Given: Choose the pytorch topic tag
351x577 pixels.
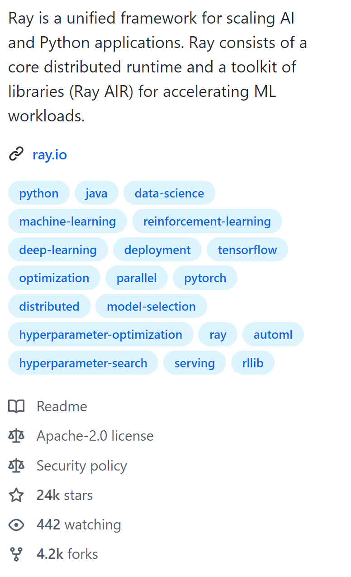Looking at the screenshot, I should 205,278.
